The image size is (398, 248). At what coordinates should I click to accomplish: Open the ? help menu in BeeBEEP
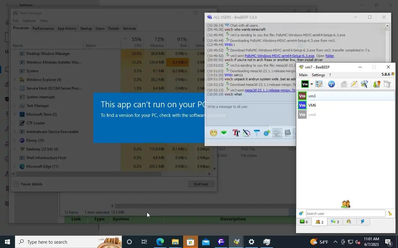(330, 75)
